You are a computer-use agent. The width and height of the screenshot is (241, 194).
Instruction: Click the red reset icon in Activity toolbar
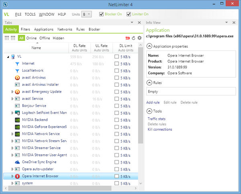coord(128,38)
